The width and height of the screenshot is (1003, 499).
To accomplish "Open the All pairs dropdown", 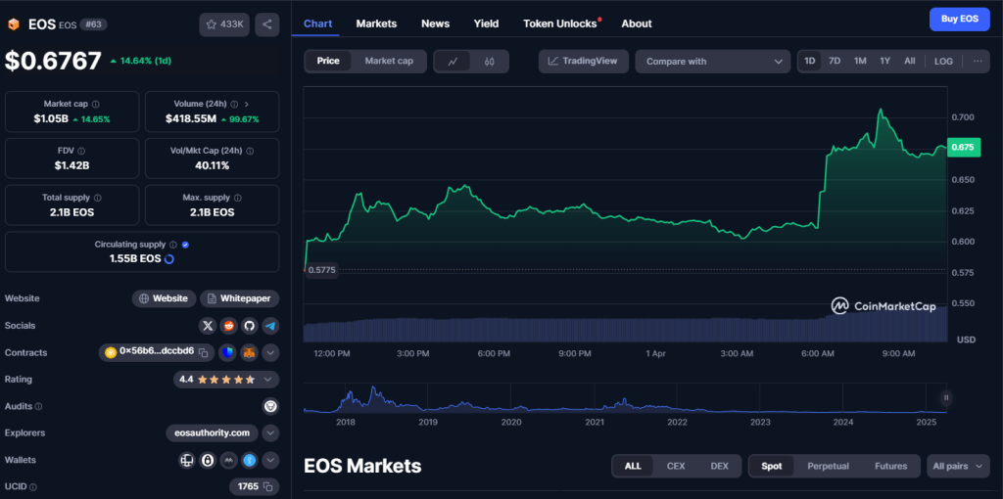I will coord(958,467).
